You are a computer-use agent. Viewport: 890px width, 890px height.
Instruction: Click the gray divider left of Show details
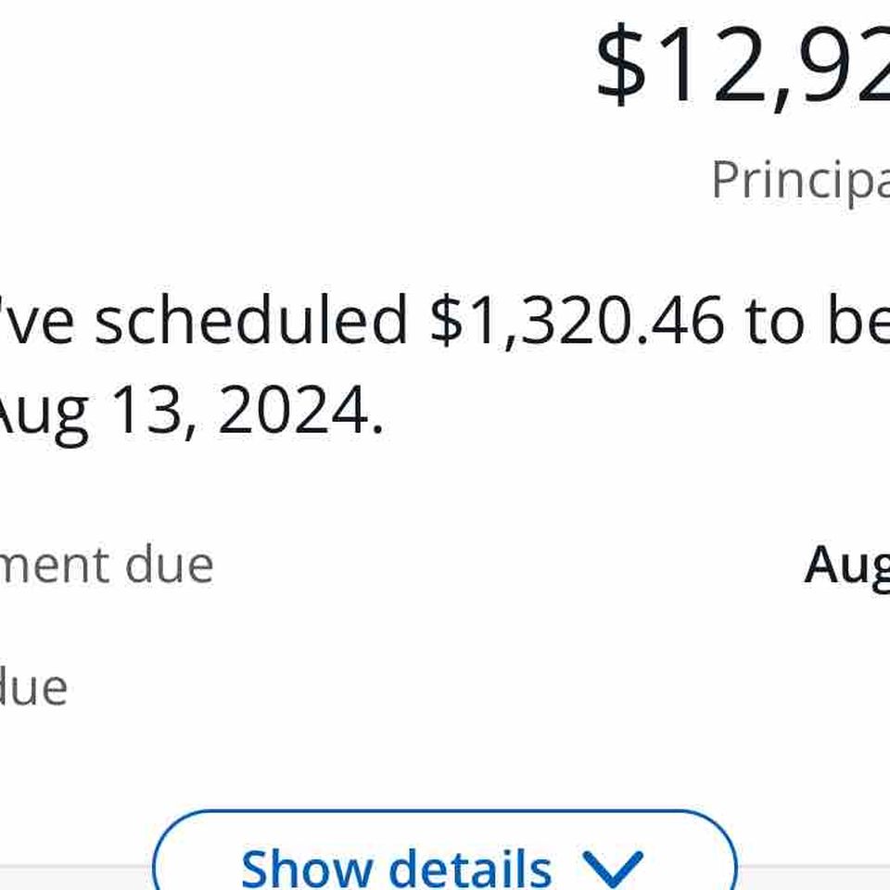[x=77, y=878]
